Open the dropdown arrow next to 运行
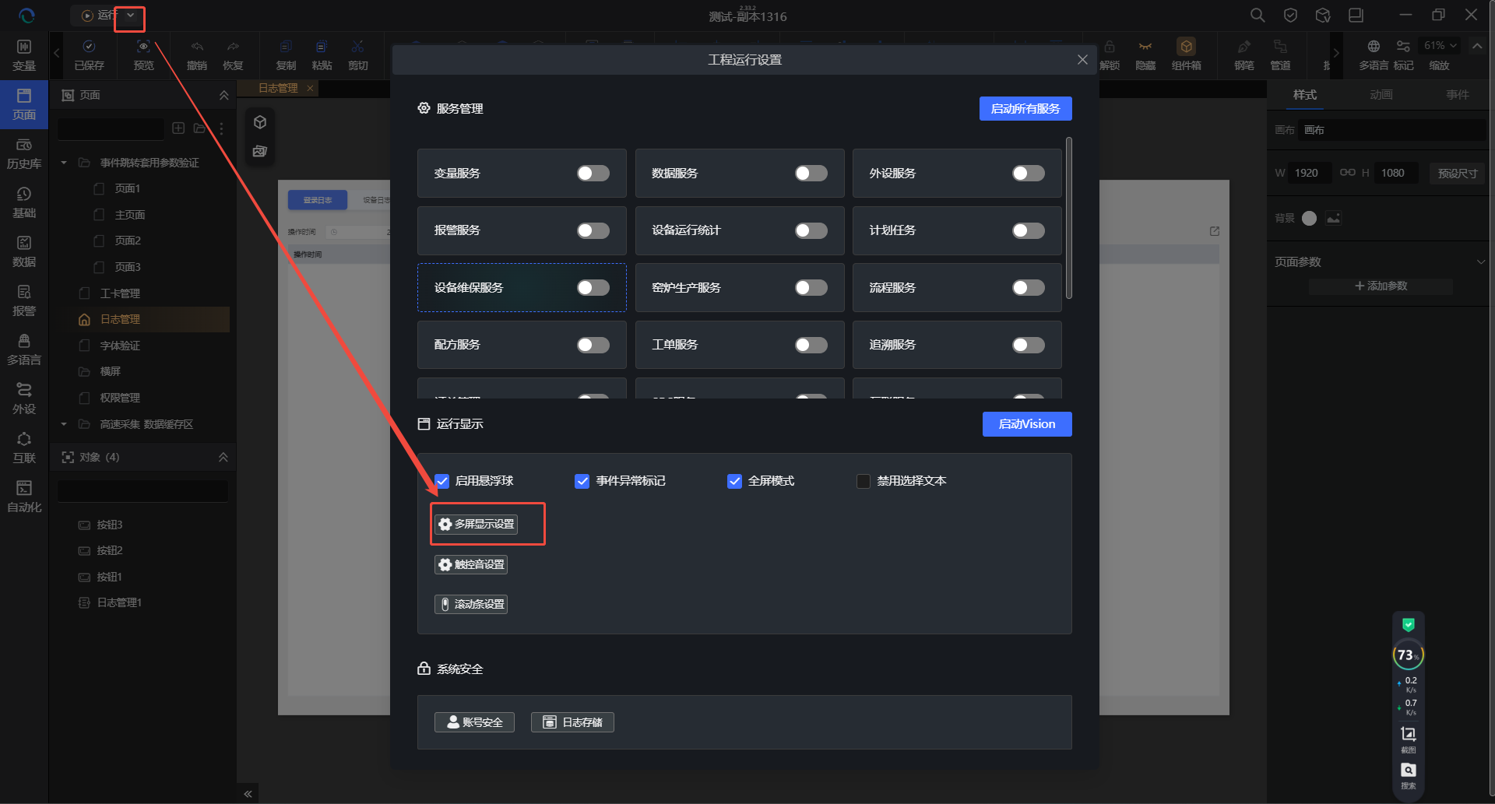 [131, 16]
